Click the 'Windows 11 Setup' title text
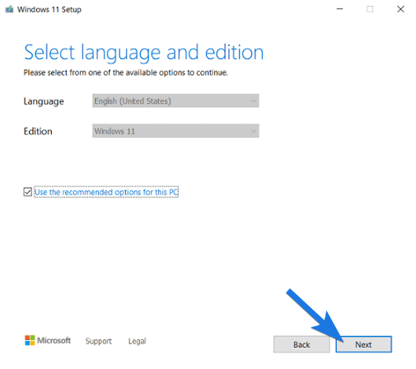Screen dimensions: 416x369 (49, 10)
